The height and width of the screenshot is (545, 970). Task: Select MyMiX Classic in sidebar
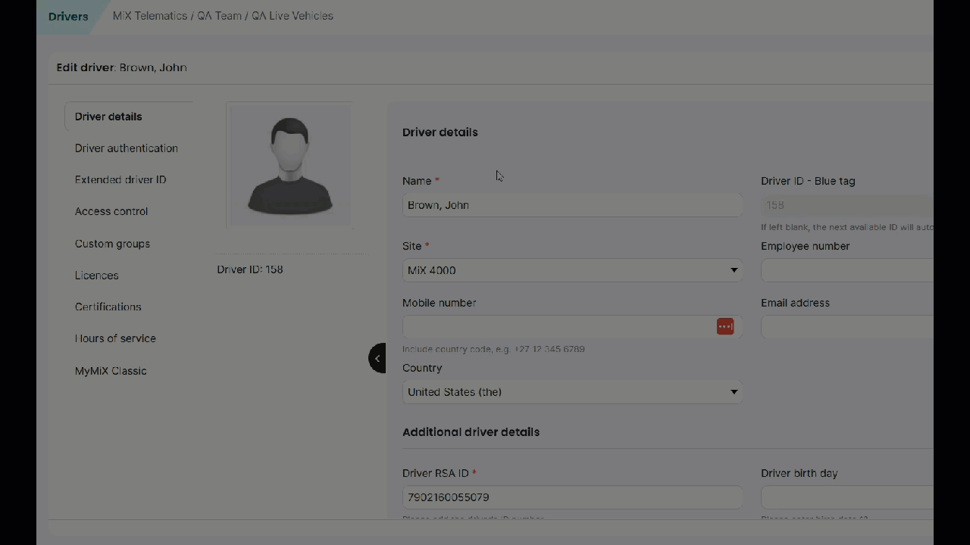click(x=111, y=371)
